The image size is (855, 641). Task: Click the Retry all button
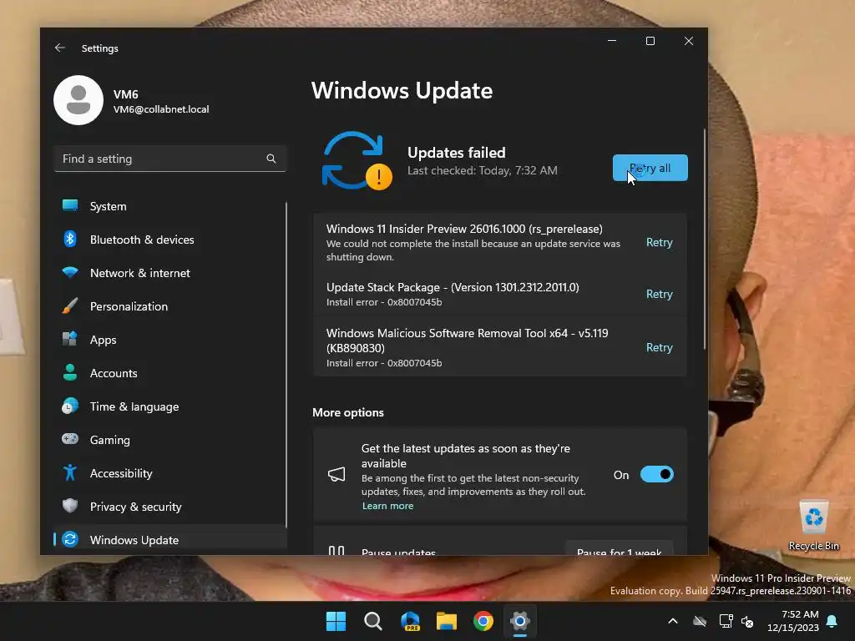[650, 168]
